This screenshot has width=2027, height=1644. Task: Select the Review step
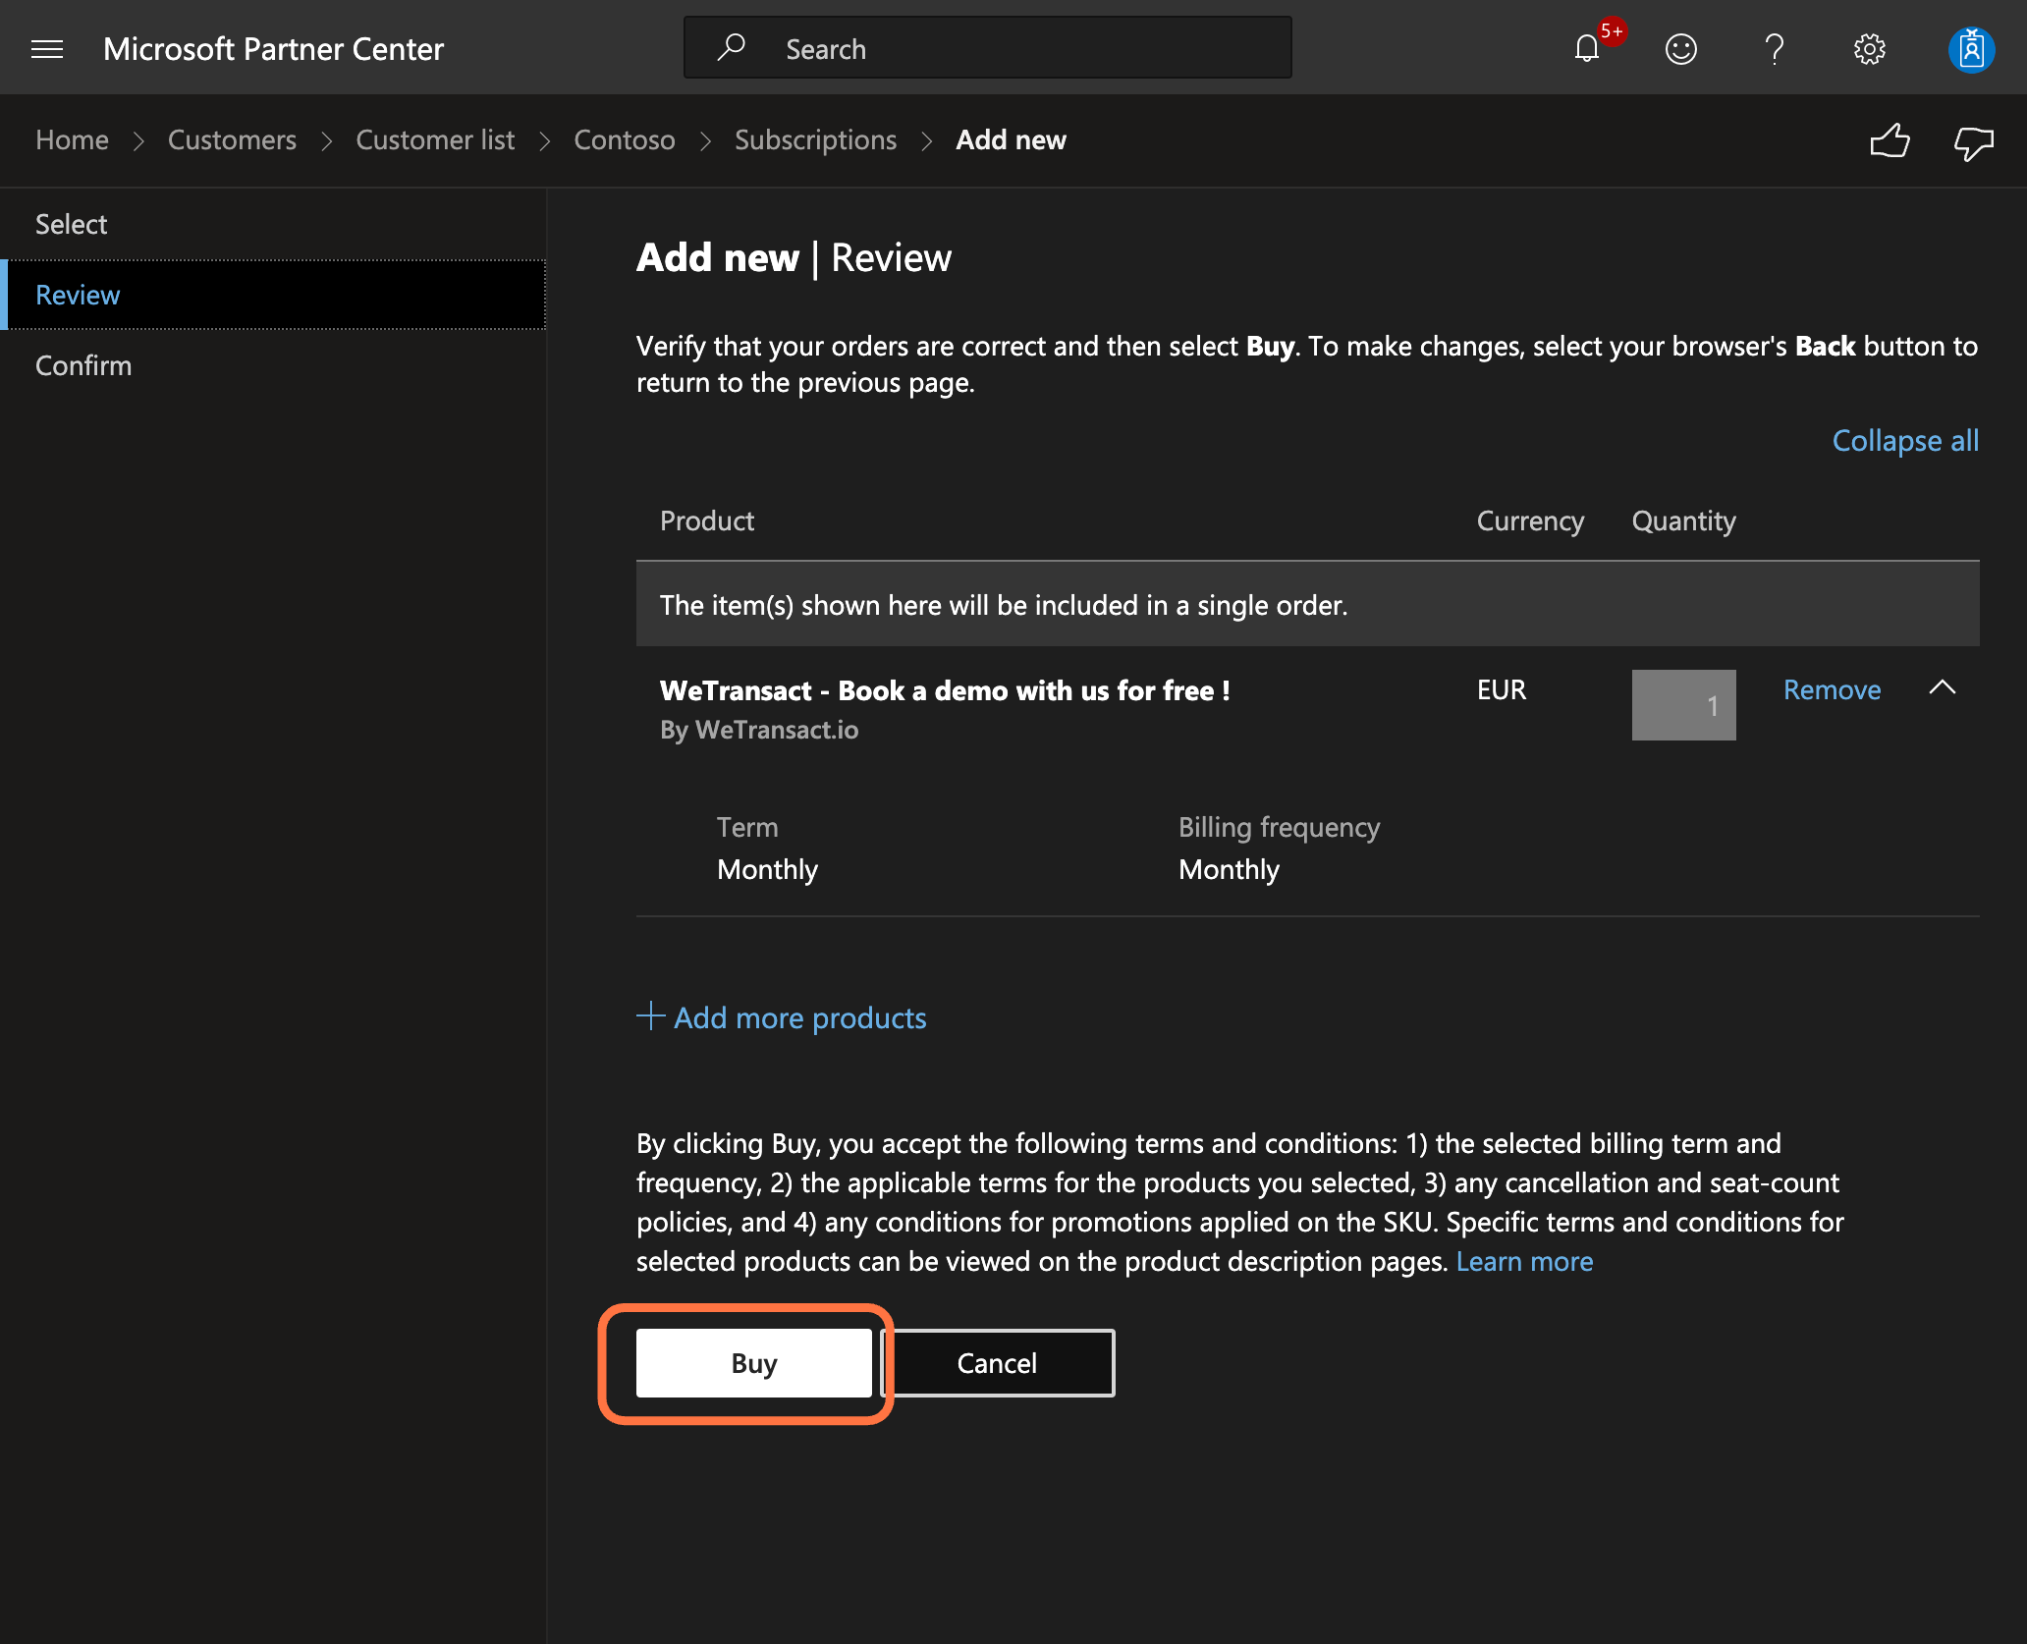coord(273,295)
